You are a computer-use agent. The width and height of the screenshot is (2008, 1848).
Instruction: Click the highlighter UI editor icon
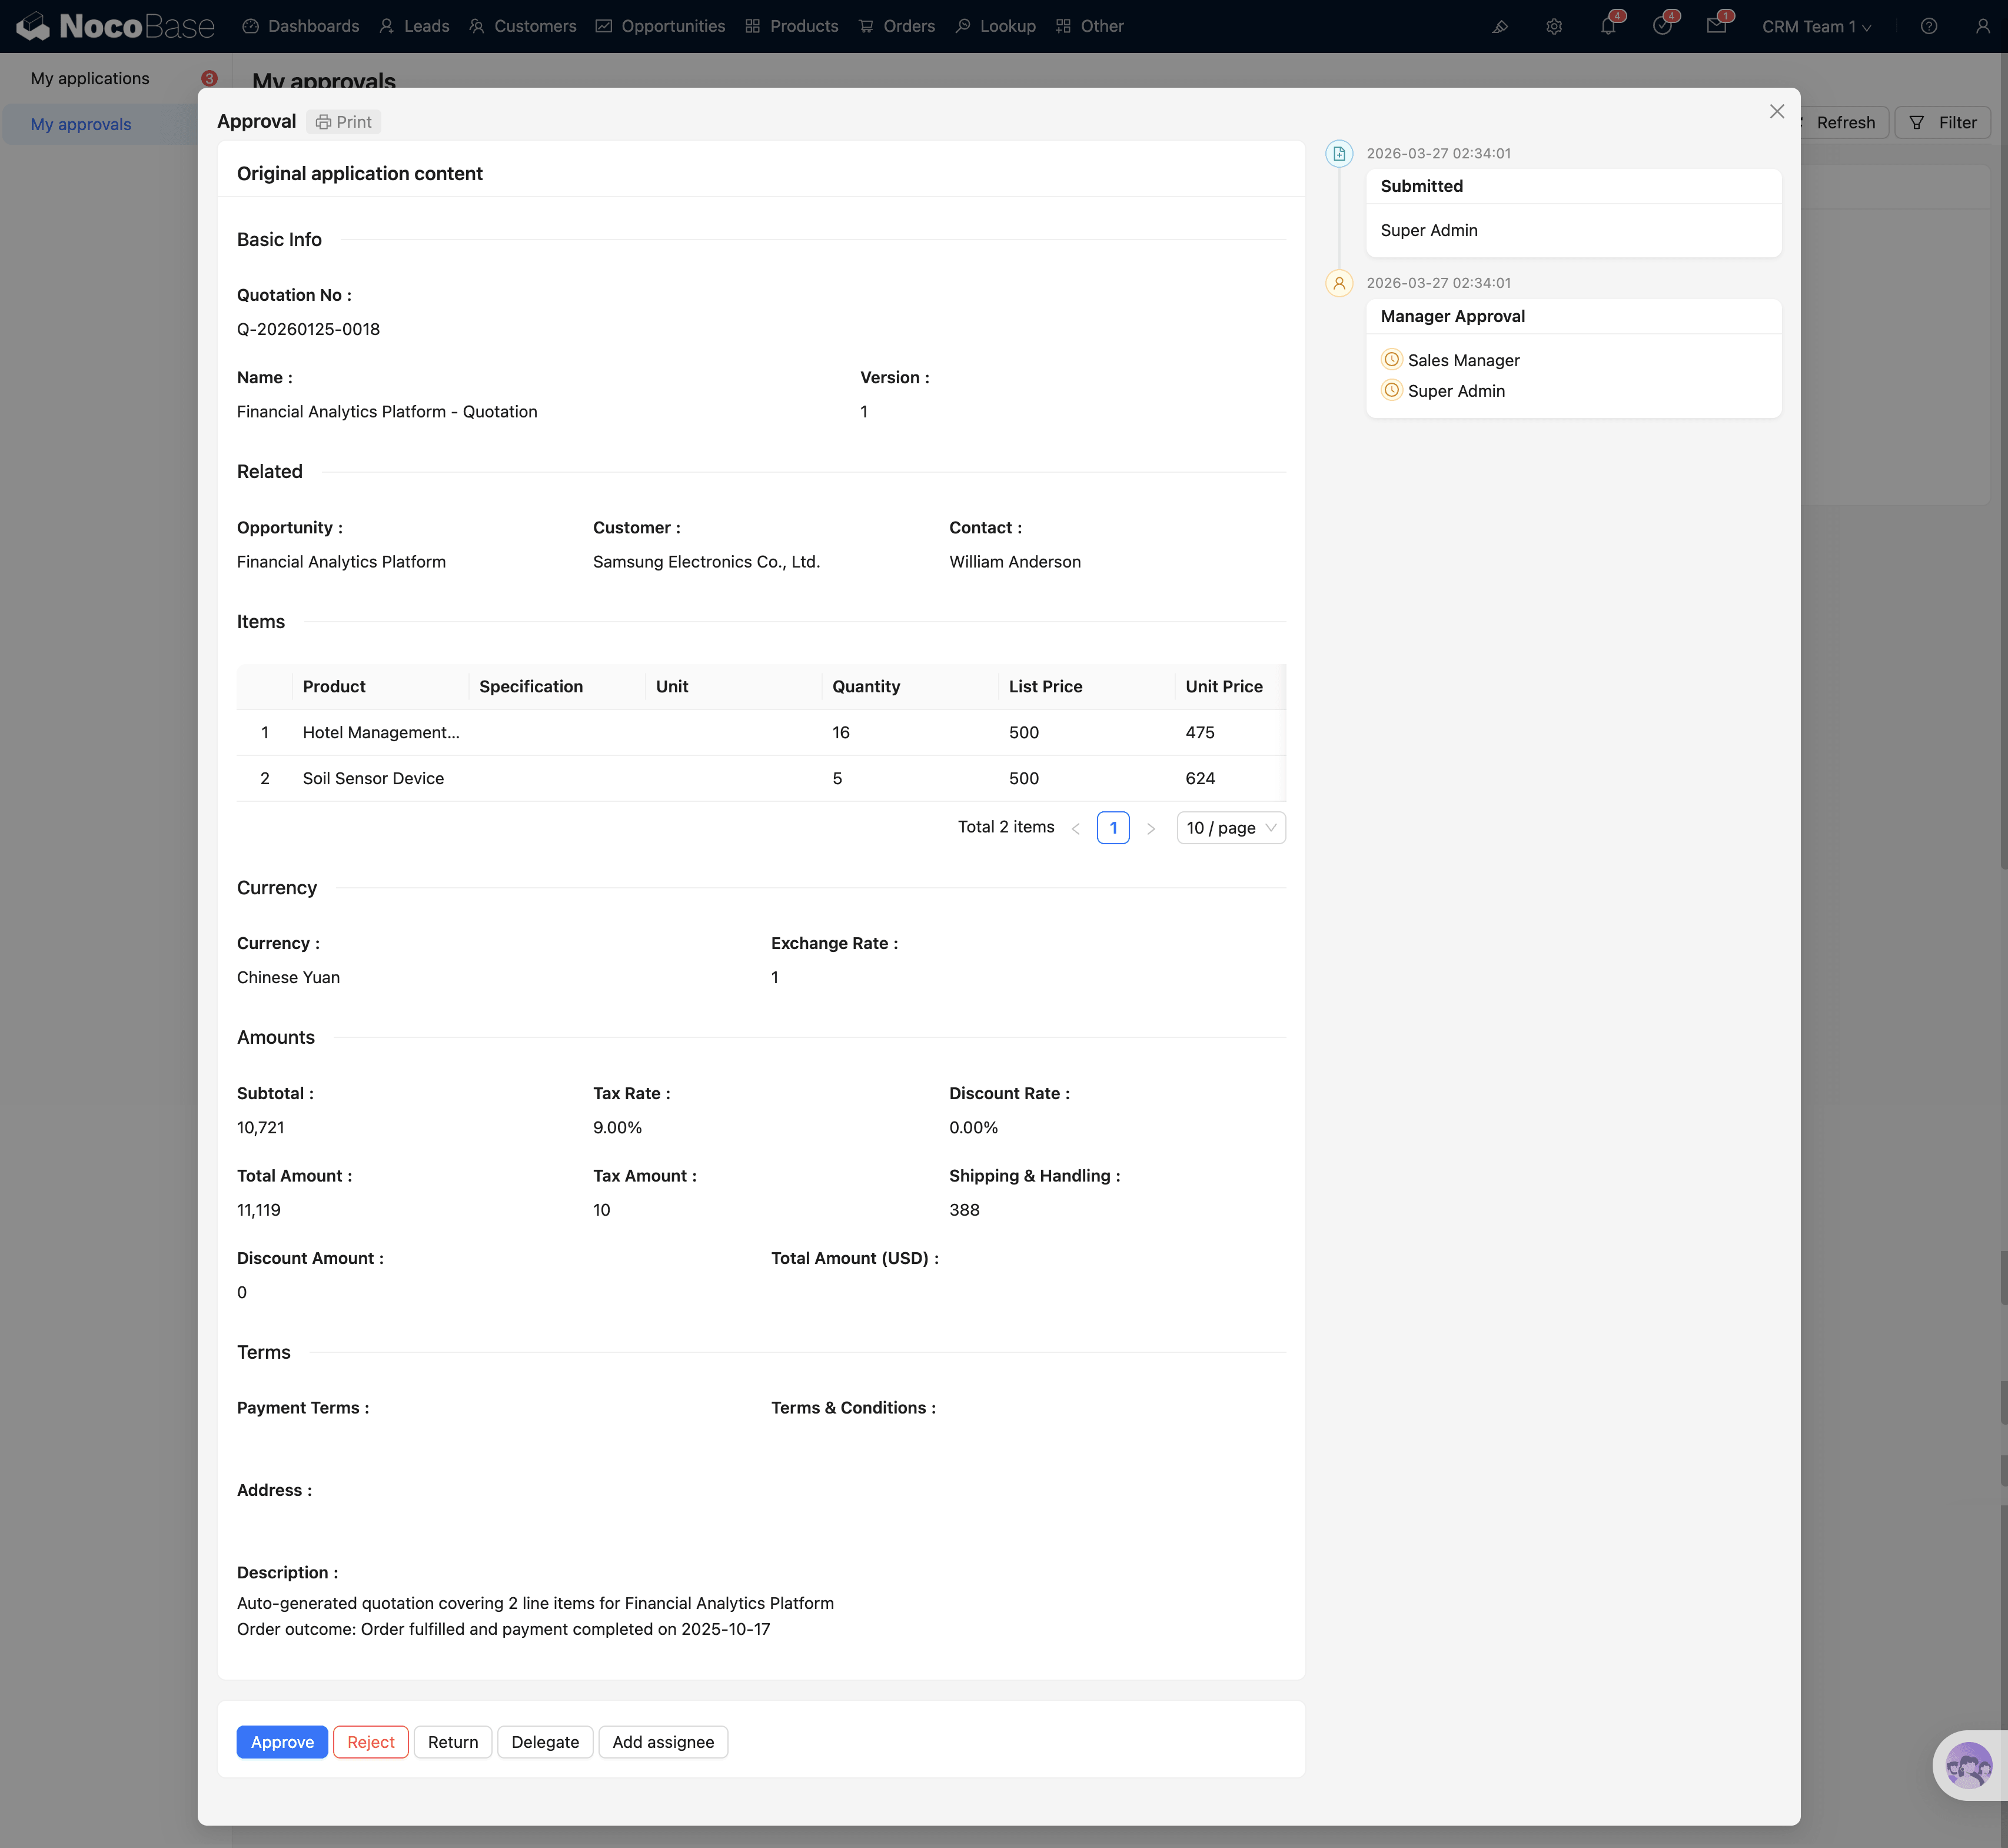click(x=1500, y=27)
